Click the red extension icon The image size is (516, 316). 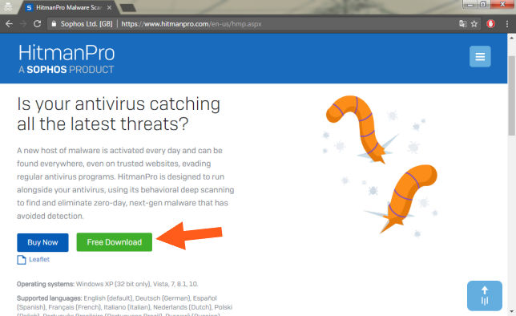490,24
